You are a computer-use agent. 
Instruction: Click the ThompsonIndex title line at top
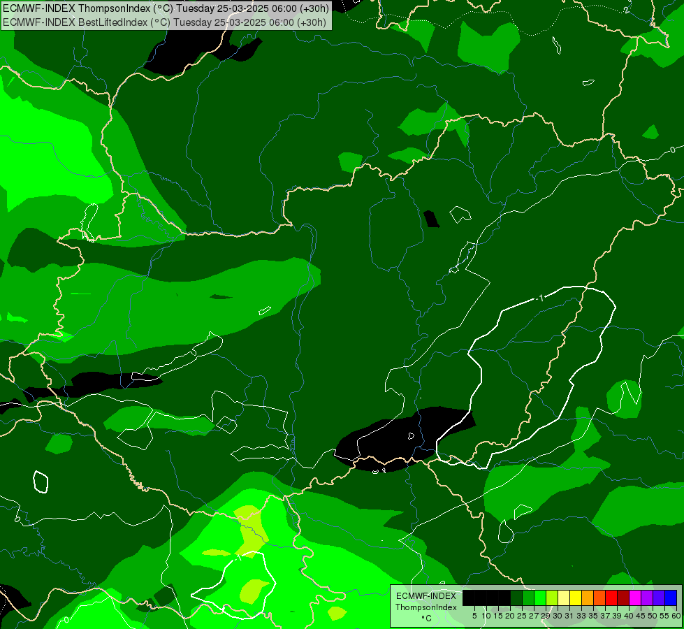(x=166, y=8)
